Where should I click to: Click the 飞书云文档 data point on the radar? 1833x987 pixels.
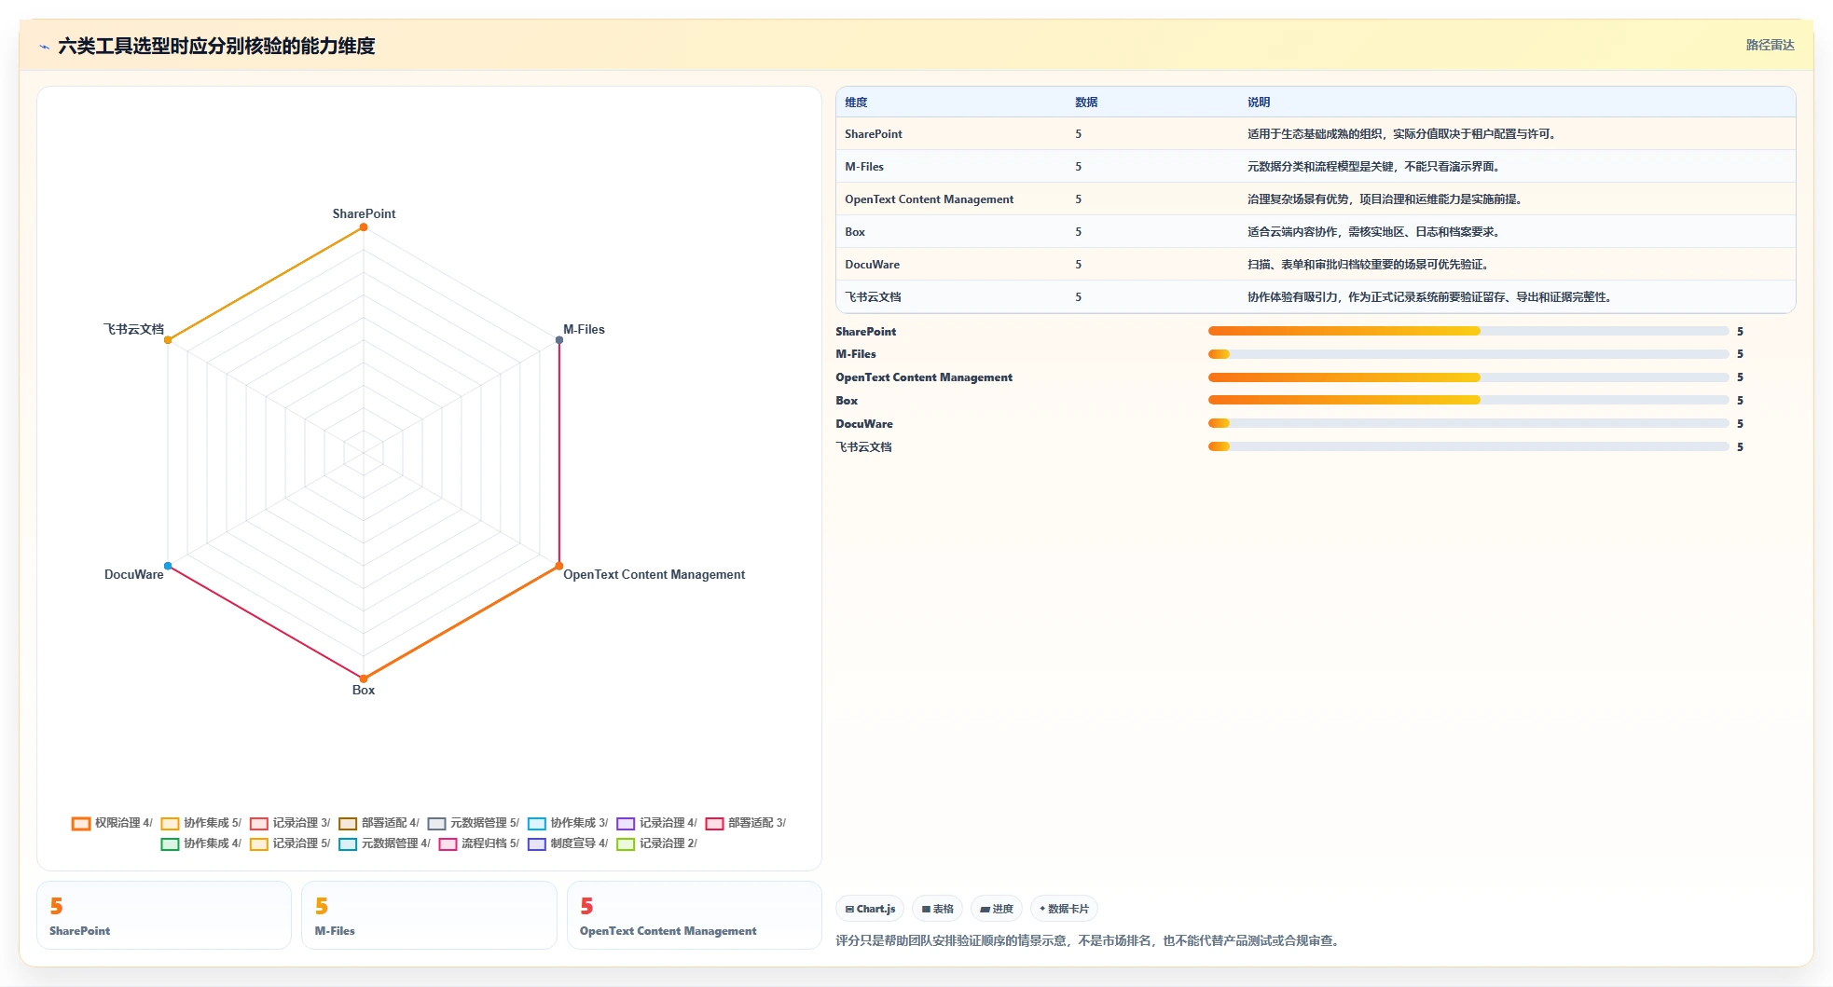[x=168, y=340]
